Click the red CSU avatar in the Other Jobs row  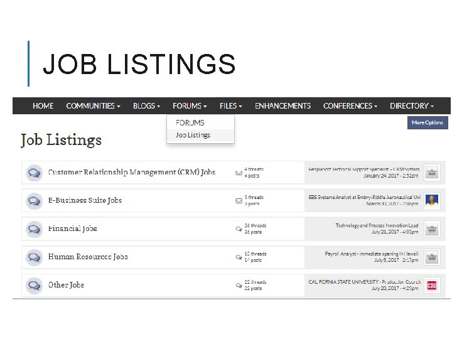(431, 285)
